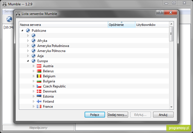Click the globe icon beside Ameryka Południowa

[x=33, y=46]
